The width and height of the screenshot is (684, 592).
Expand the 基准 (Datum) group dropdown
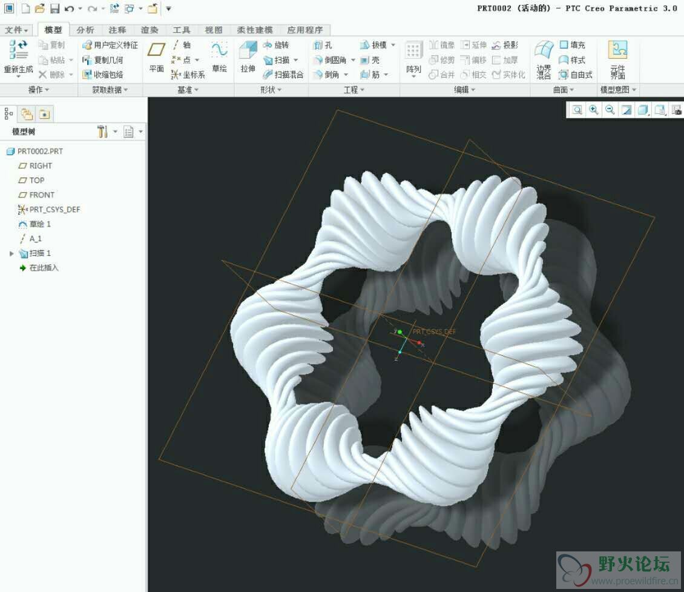click(x=188, y=90)
